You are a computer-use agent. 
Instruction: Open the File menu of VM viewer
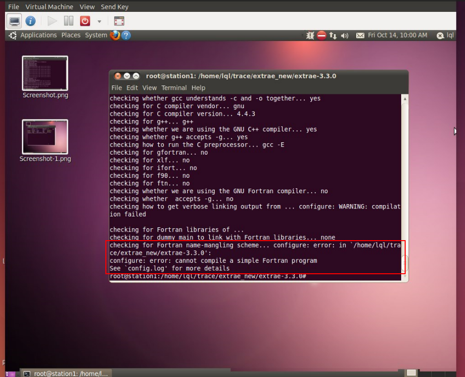tap(14, 6)
